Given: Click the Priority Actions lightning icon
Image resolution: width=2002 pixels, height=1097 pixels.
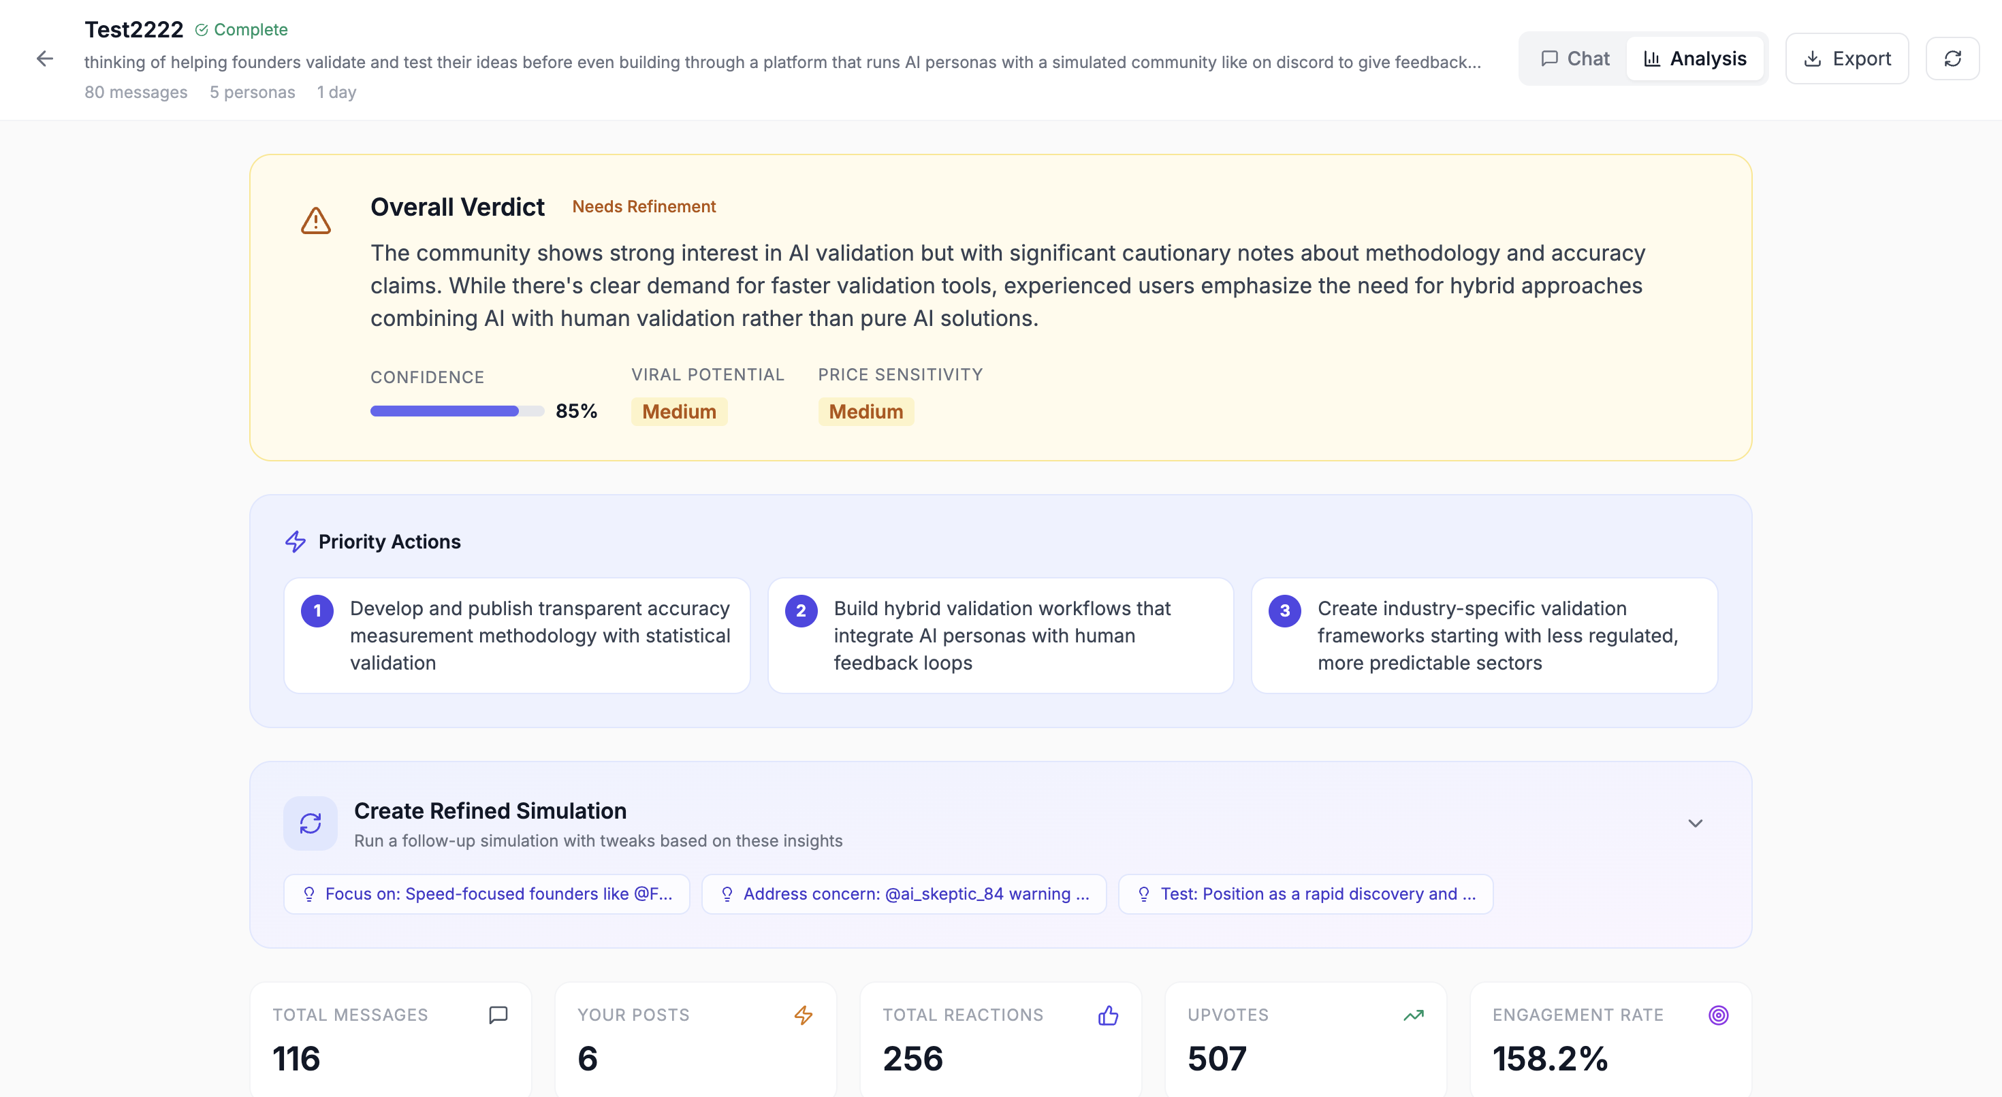Looking at the screenshot, I should pos(296,542).
